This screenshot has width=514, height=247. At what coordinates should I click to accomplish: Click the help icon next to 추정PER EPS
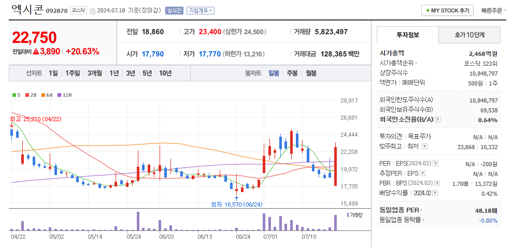coord(422,173)
